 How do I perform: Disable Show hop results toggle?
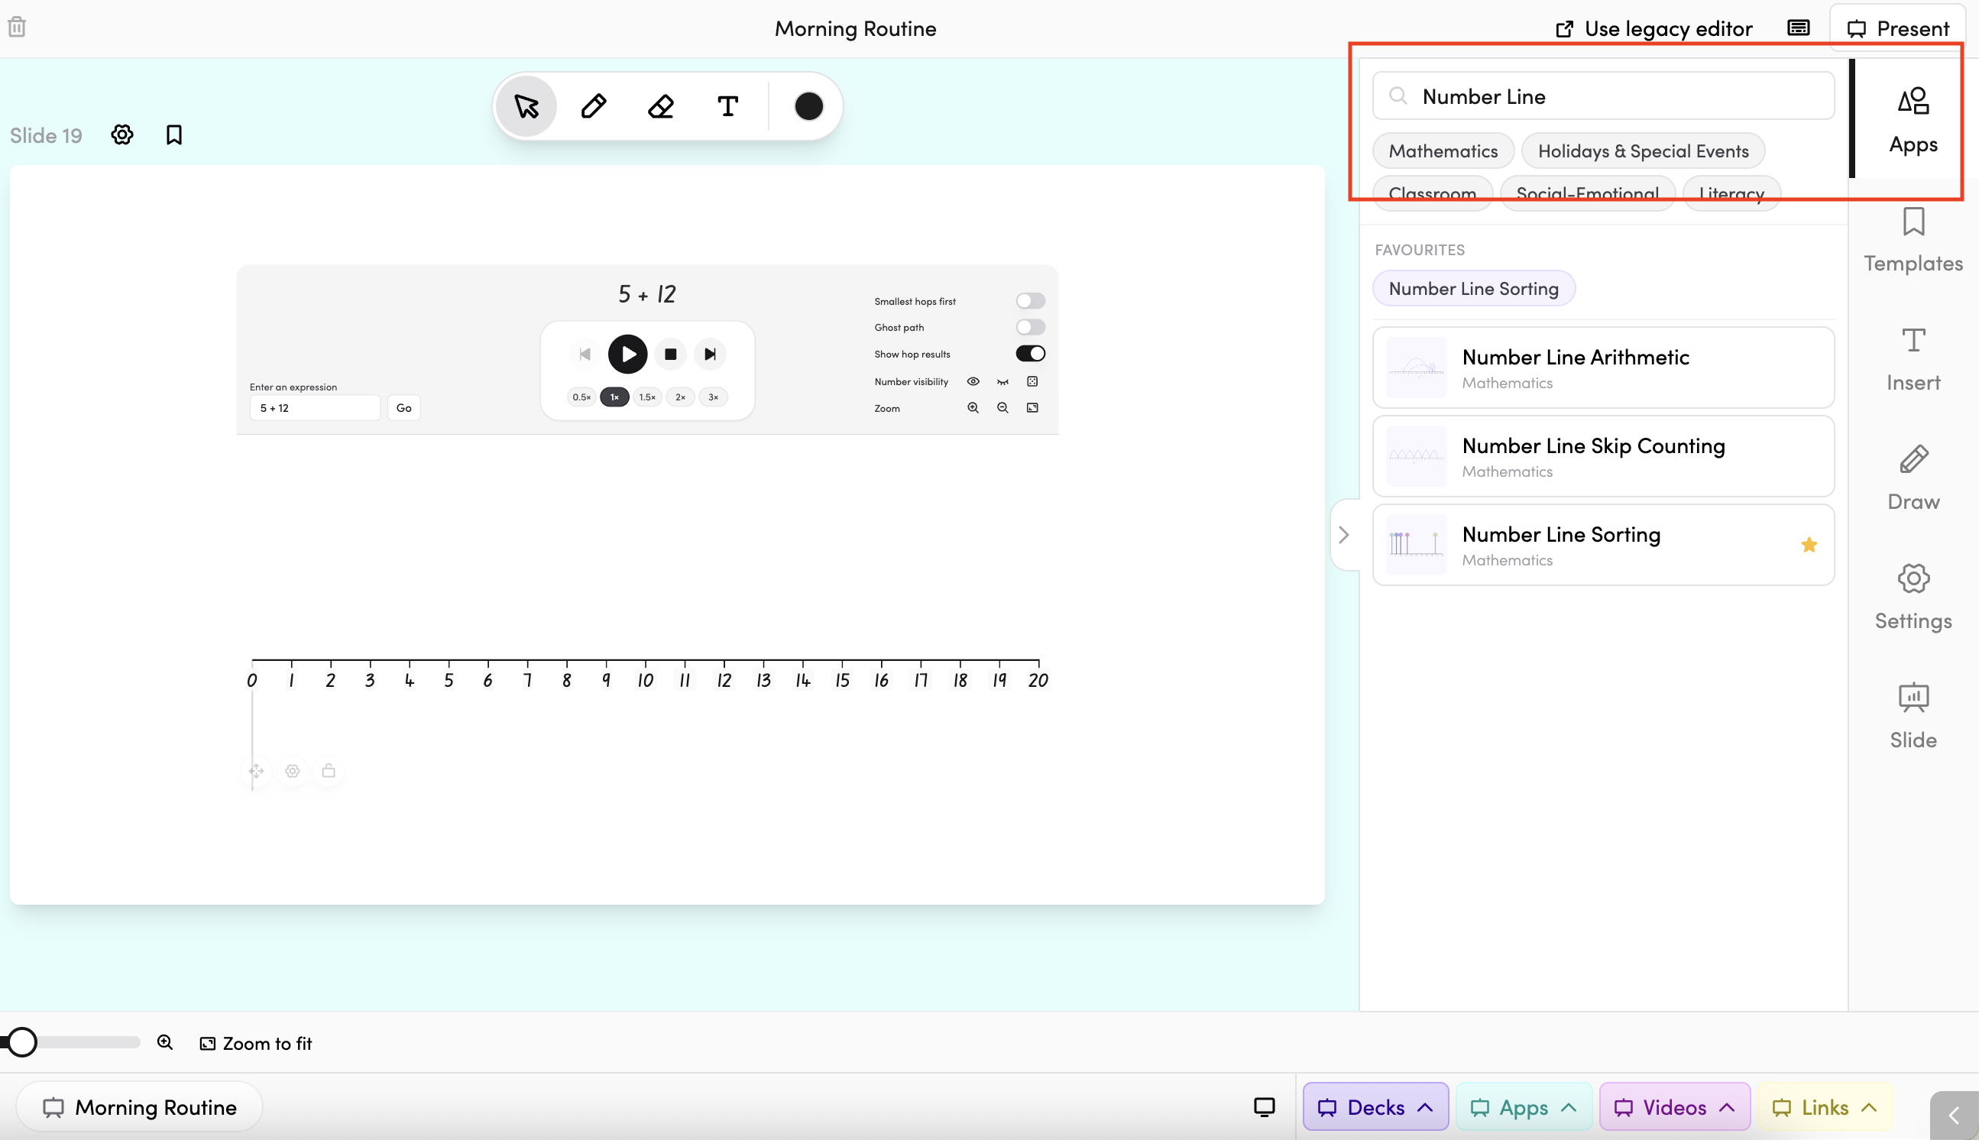point(1029,354)
